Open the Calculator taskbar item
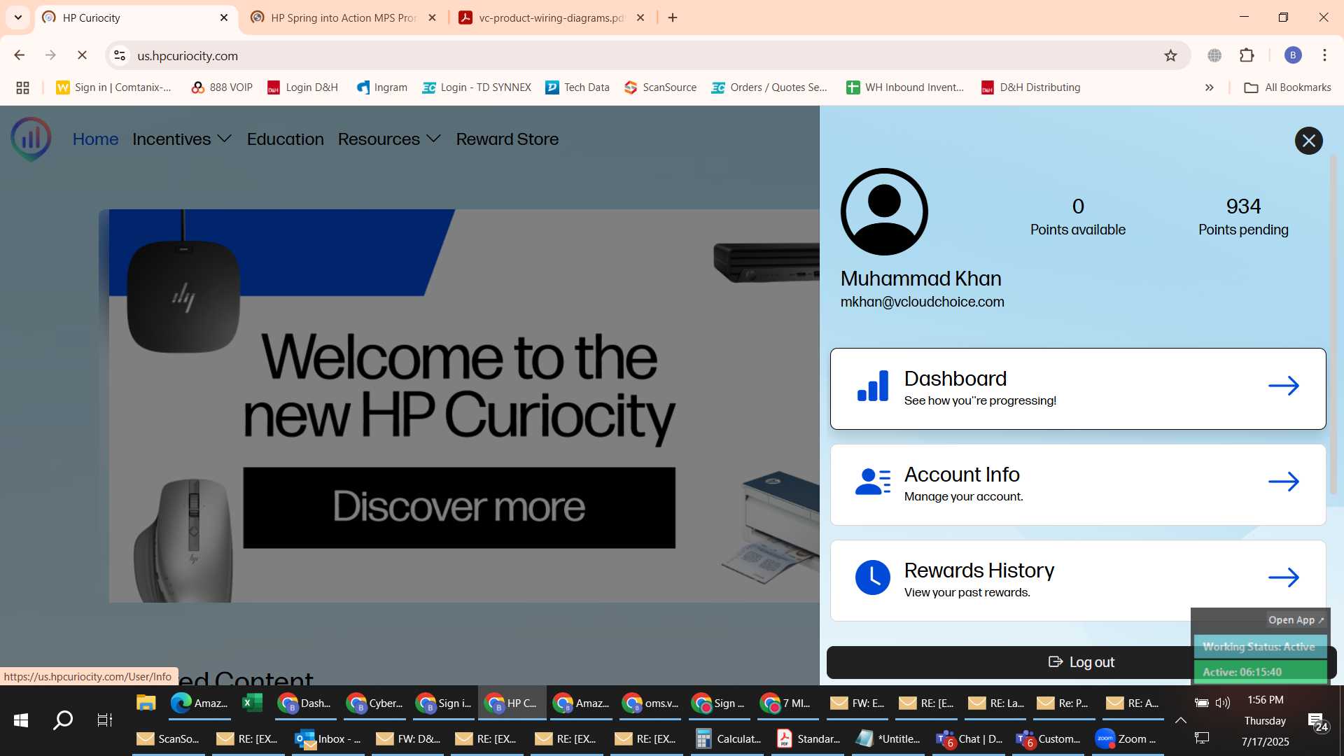 tap(728, 738)
